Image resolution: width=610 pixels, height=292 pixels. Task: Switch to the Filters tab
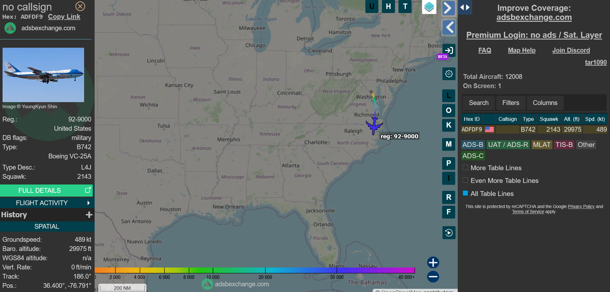511,103
